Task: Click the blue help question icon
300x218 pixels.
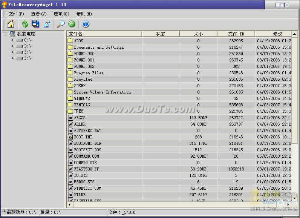Action: point(86,24)
